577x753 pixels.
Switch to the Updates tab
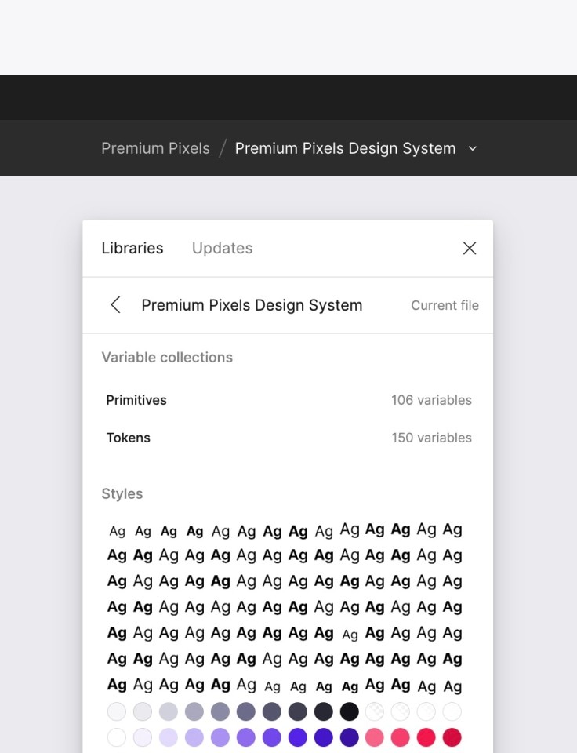click(223, 249)
